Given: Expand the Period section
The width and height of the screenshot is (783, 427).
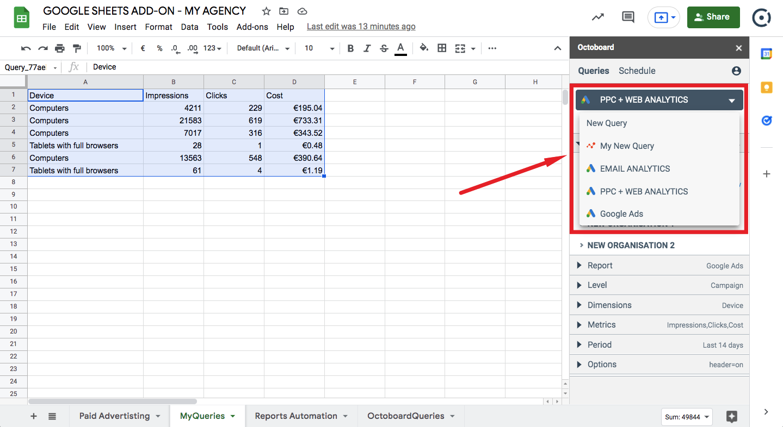Looking at the screenshot, I should [x=659, y=345].
